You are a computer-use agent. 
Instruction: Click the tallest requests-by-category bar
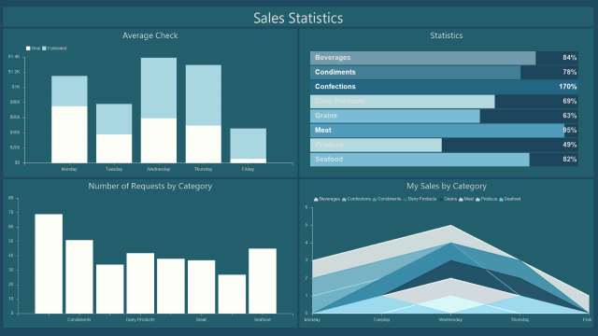(x=49, y=263)
